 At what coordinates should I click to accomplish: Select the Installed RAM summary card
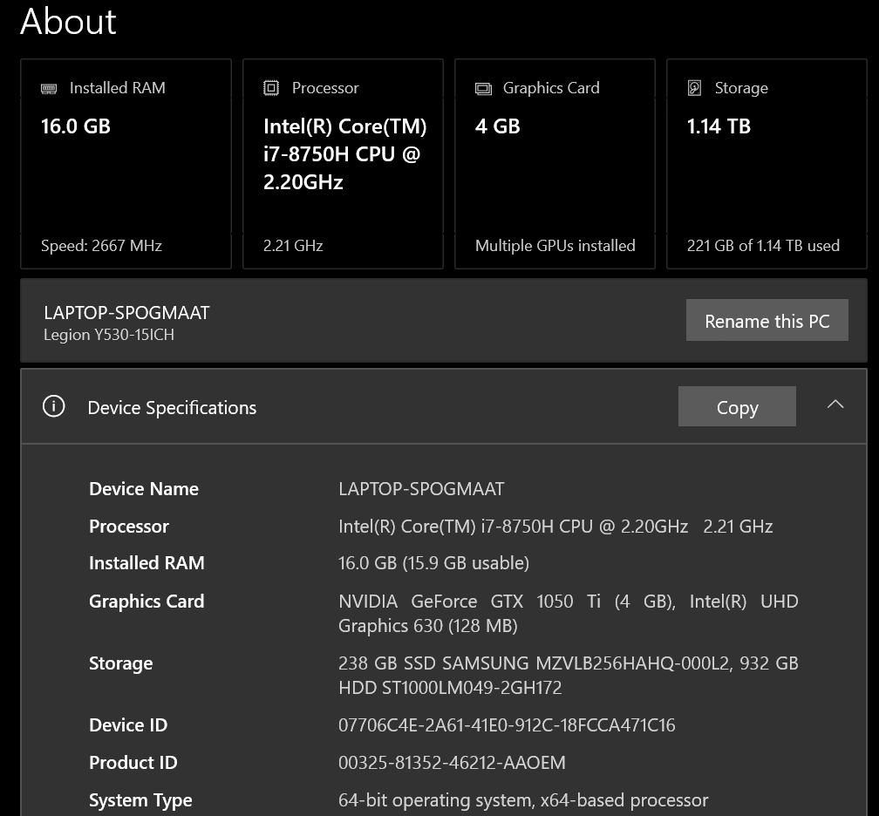pyautogui.click(x=126, y=163)
